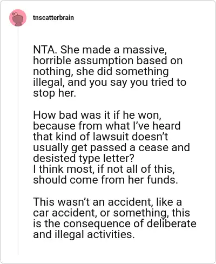The image size is (216, 264).
Task: Click the line "illegal, and you say you tried to"
Action: click(x=110, y=83)
